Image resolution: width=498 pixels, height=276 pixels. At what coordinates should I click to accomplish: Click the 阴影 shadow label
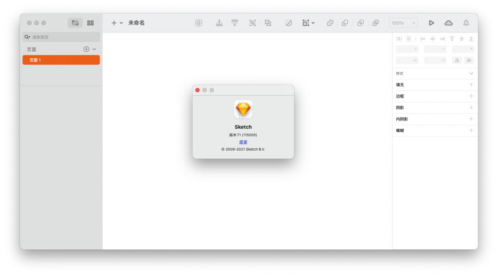(x=400, y=107)
